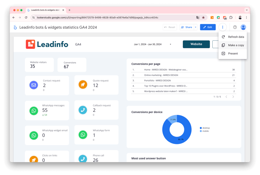Click row Online marketing - MIRESI DESIGN
The height and width of the screenshot is (175, 260).
[x=184, y=75]
